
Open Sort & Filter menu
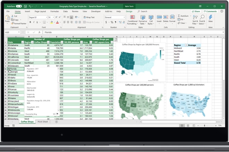195,20
